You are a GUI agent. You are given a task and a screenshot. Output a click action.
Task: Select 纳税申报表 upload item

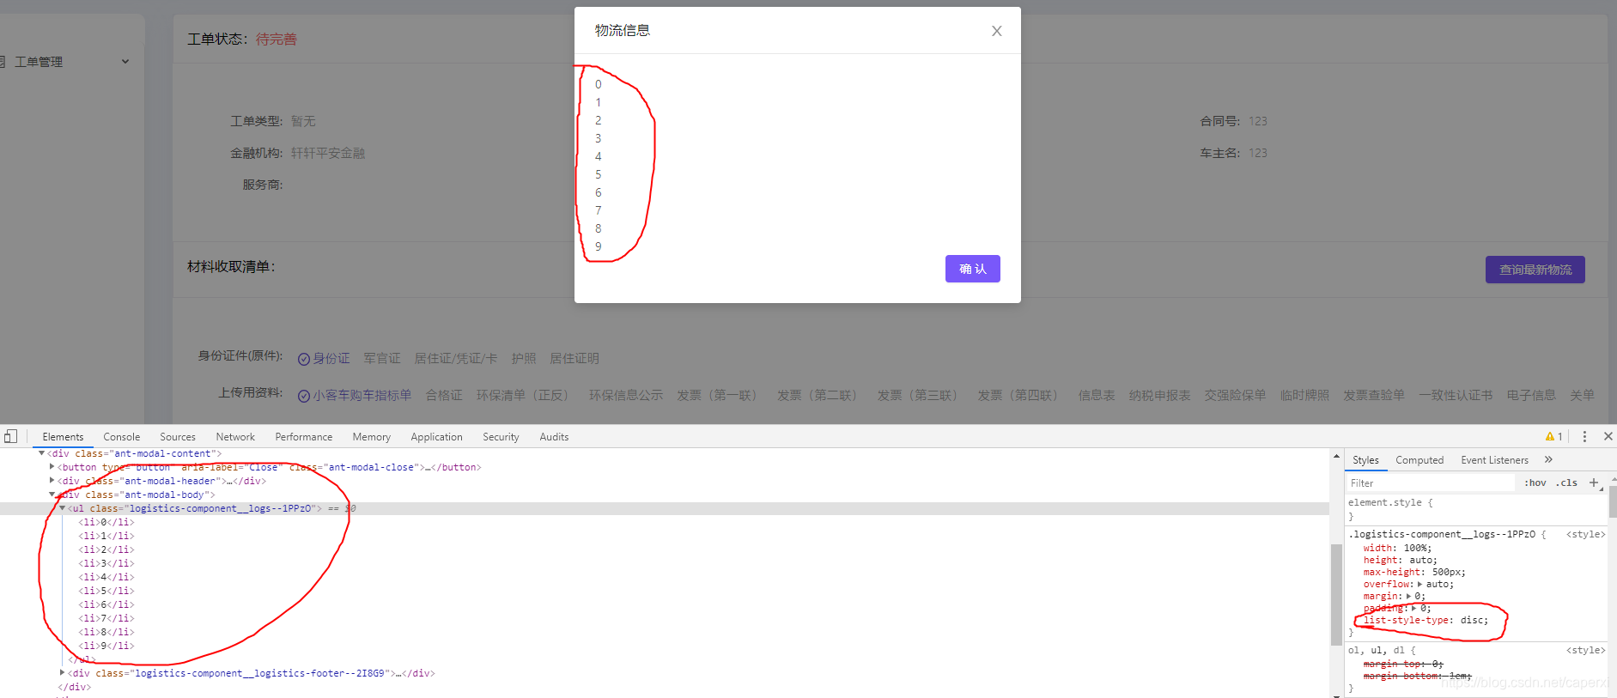click(x=1160, y=396)
